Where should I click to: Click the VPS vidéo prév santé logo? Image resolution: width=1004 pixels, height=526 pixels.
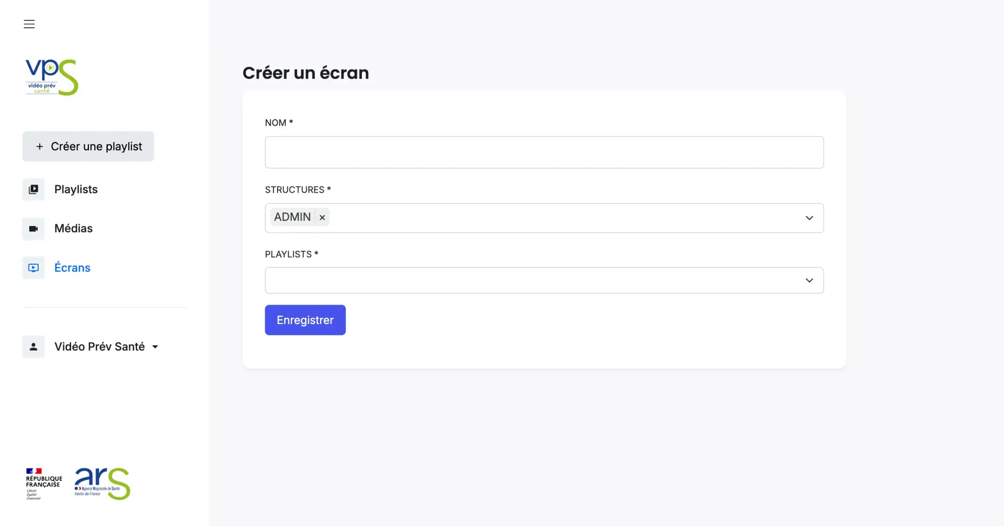pos(52,77)
